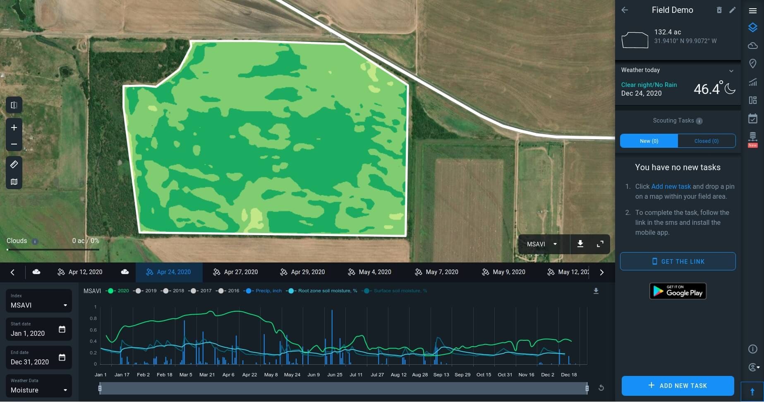Image resolution: width=764 pixels, height=402 pixels.
Task: Zoom out on the map
Action: coord(14,144)
